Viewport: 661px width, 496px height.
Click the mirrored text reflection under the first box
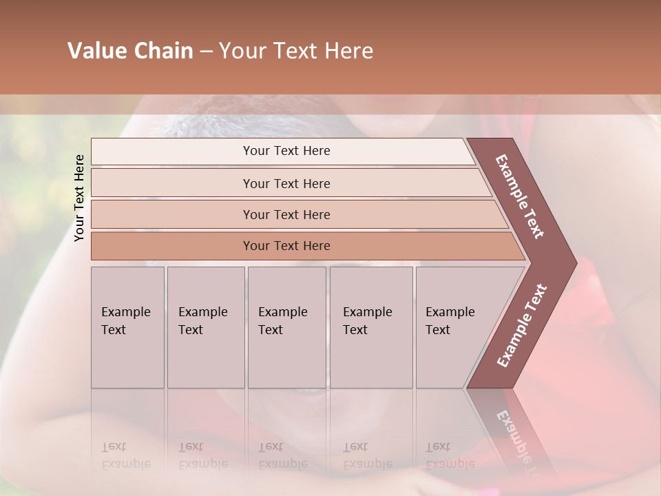(x=126, y=455)
